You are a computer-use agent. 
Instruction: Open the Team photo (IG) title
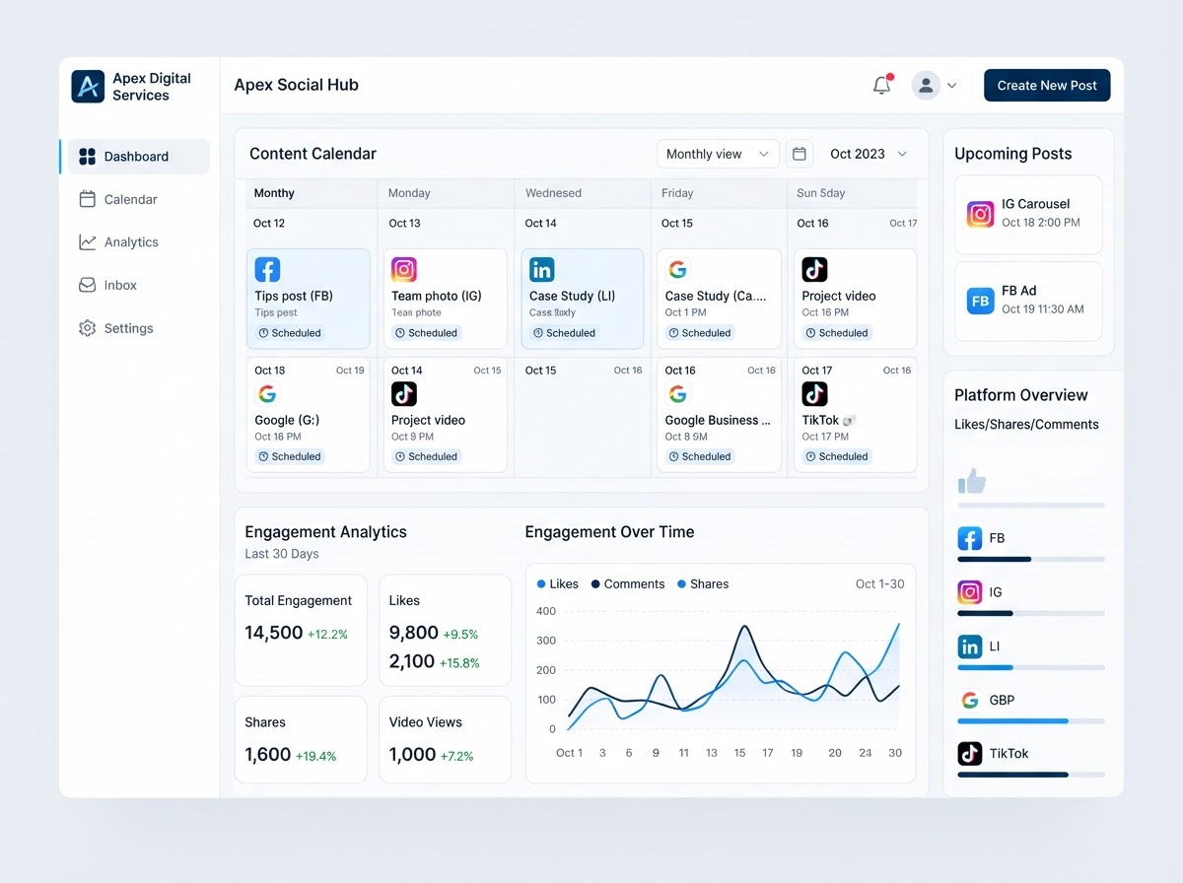pos(436,296)
